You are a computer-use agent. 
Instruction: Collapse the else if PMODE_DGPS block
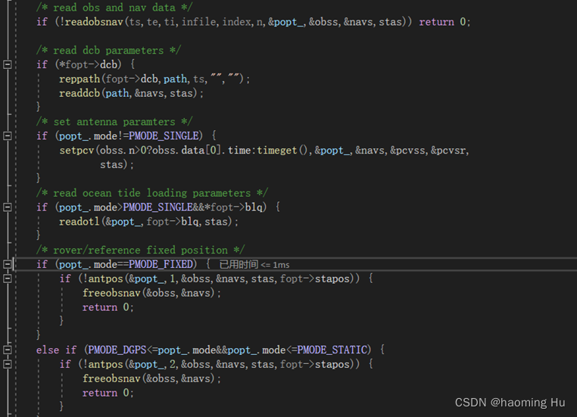8,350
